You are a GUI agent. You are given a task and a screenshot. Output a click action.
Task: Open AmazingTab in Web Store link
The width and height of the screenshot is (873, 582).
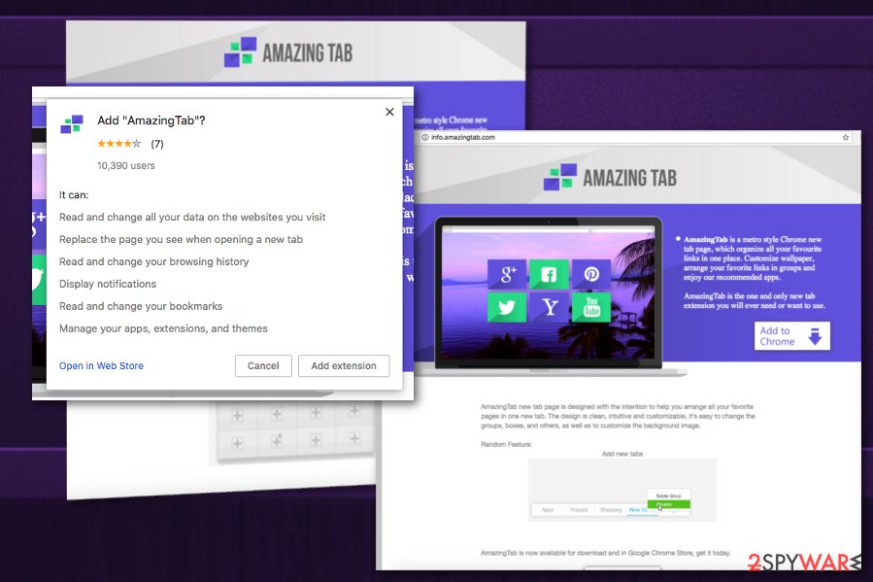tap(101, 366)
